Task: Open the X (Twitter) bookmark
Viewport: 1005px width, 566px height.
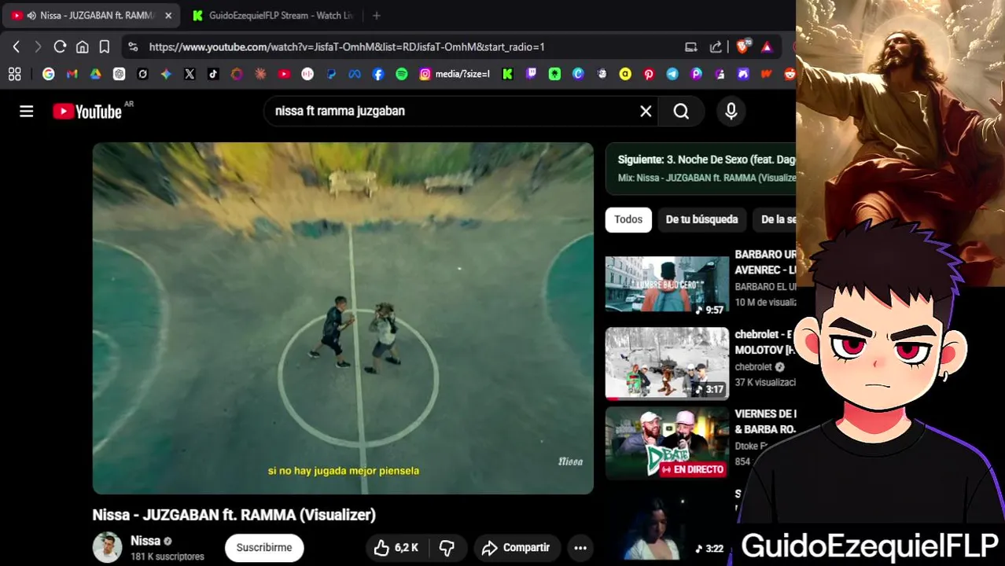Action: coord(190,74)
